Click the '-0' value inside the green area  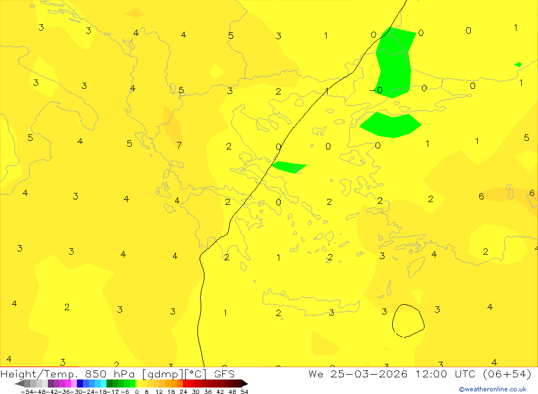click(x=376, y=90)
